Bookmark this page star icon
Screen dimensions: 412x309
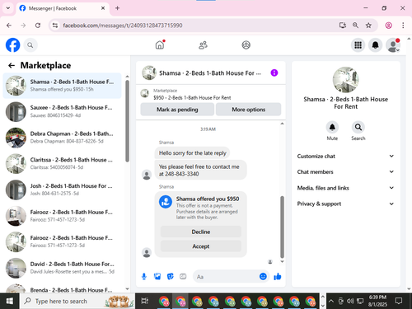[x=368, y=26]
